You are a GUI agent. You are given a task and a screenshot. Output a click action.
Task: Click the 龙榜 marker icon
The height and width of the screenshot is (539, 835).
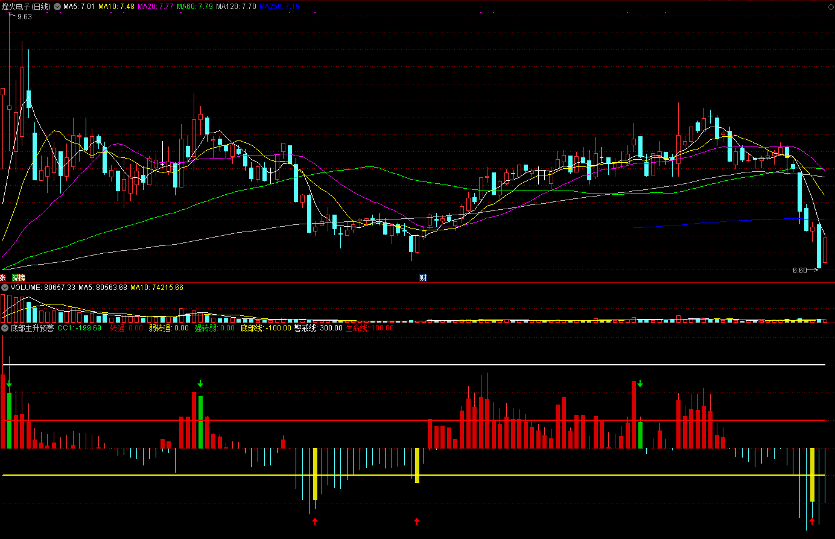(19, 278)
